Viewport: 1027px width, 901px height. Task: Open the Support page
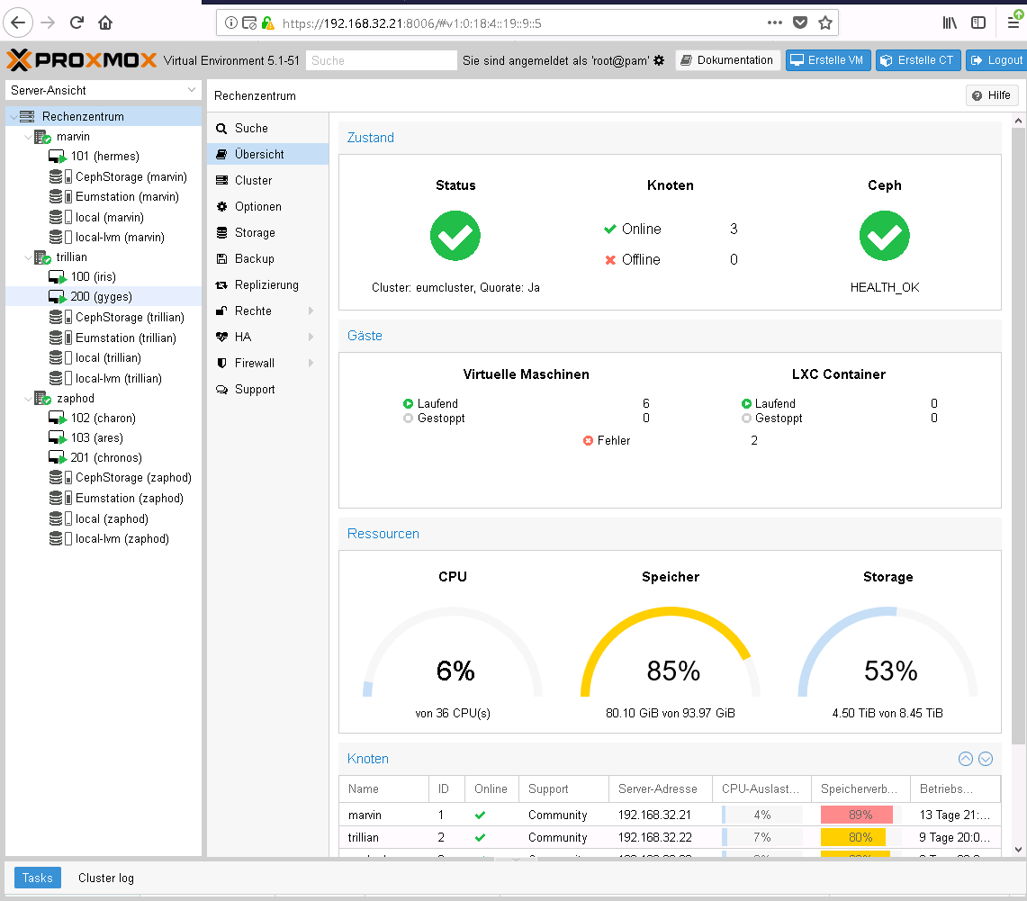[x=268, y=389]
